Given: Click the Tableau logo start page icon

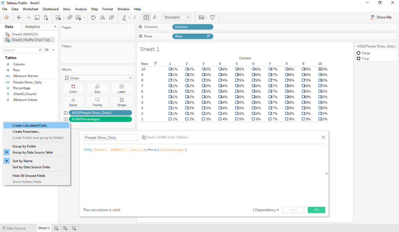Looking at the screenshot, I should coord(6,17).
